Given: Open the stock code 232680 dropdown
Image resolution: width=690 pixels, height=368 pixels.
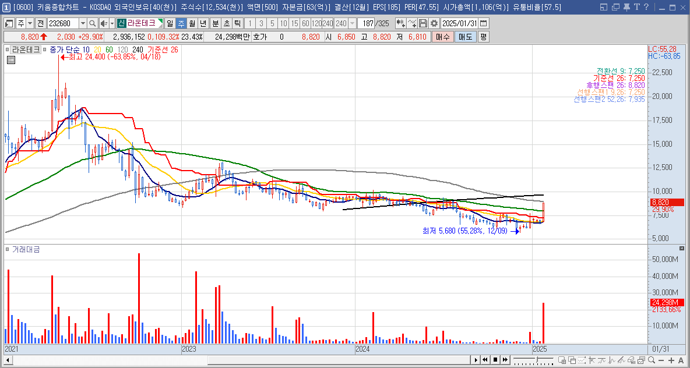Looking at the screenshot, I should pos(83,23).
